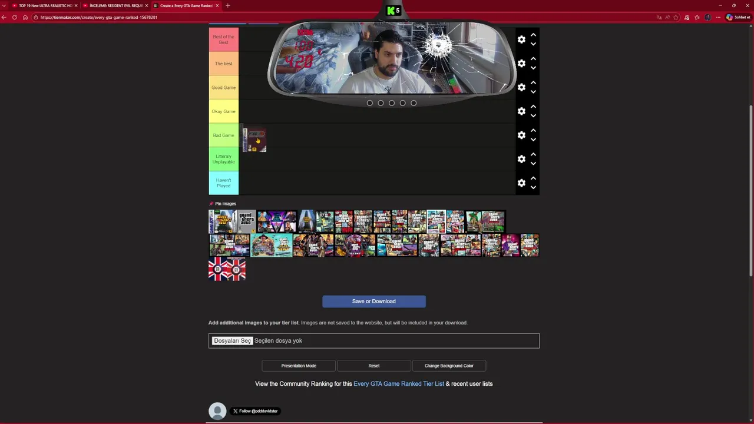The width and height of the screenshot is (754, 424).
Task: Move Good Game tier row down
Action: coord(533,92)
